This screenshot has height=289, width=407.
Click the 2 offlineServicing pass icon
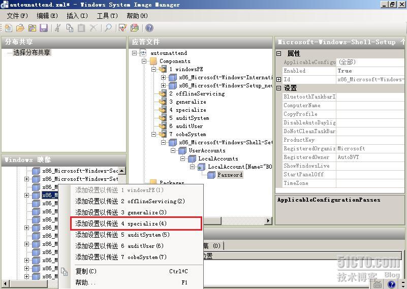pyautogui.click(x=163, y=93)
